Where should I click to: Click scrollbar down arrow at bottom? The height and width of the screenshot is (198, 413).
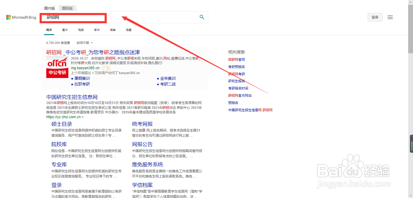(411, 196)
